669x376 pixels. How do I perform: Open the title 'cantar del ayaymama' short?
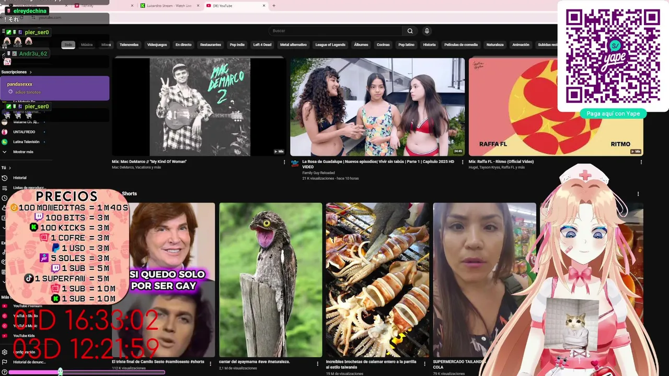[255, 362]
